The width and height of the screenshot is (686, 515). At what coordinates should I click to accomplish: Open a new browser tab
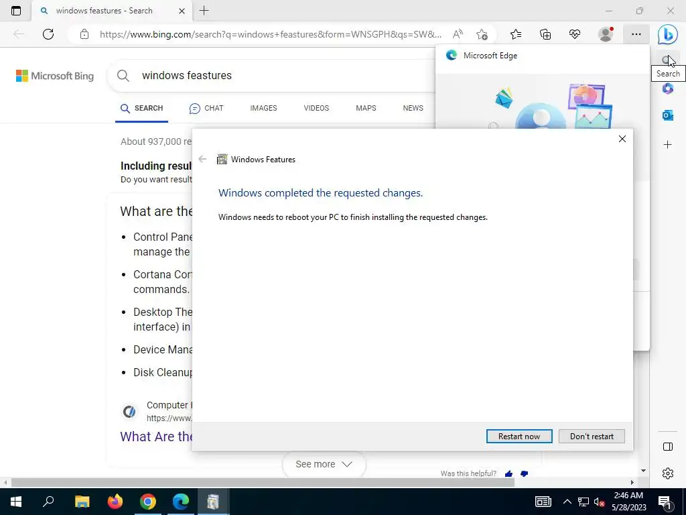click(x=204, y=11)
